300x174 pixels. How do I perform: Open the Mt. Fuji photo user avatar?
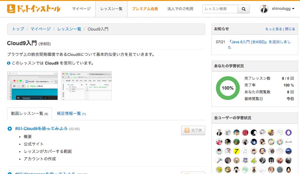point(289,151)
